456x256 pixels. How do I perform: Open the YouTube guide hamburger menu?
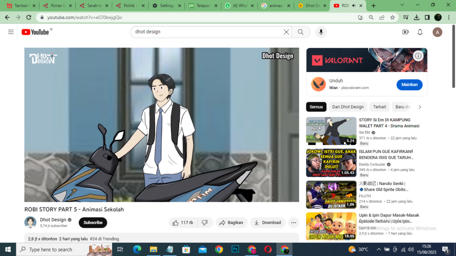(11, 32)
